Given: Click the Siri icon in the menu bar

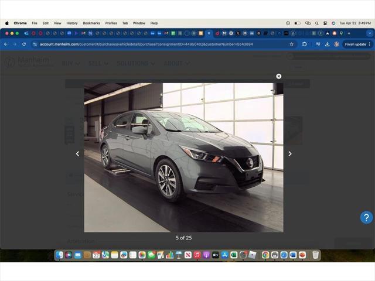Looking at the screenshot, I should 333,23.
